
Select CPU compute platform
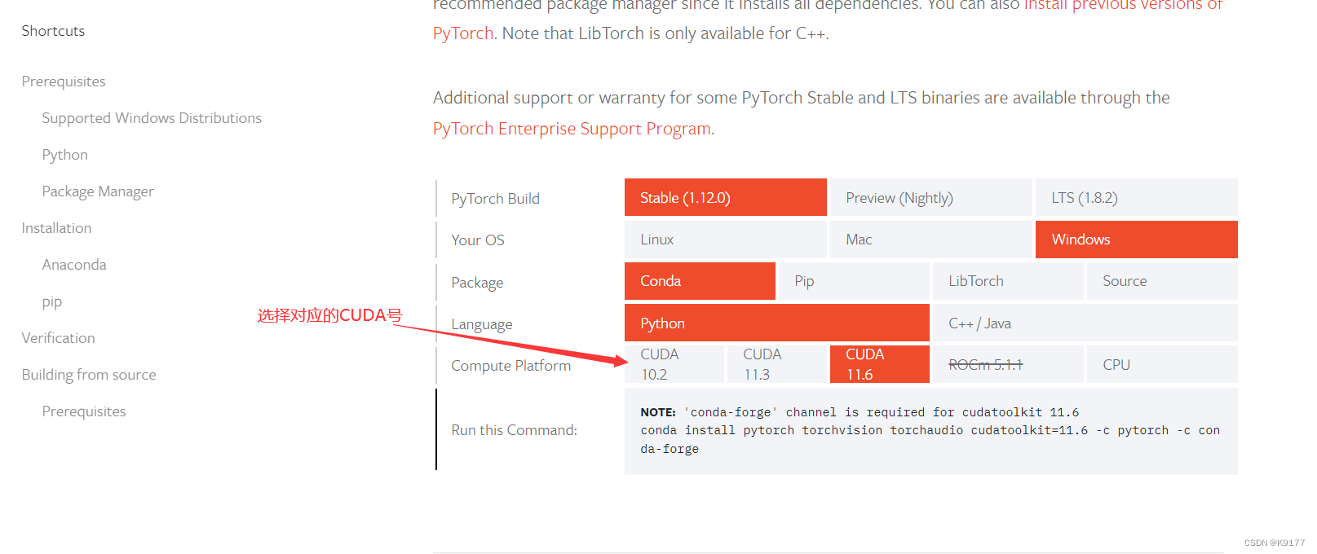pyautogui.click(x=1162, y=364)
